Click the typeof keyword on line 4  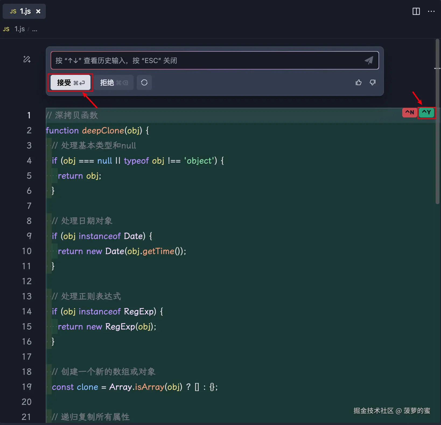click(136, 161)
